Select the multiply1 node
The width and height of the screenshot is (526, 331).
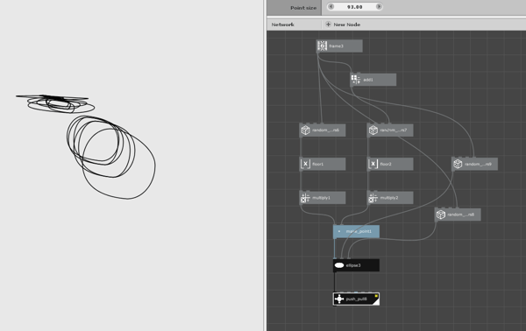[x=323, y=198]
